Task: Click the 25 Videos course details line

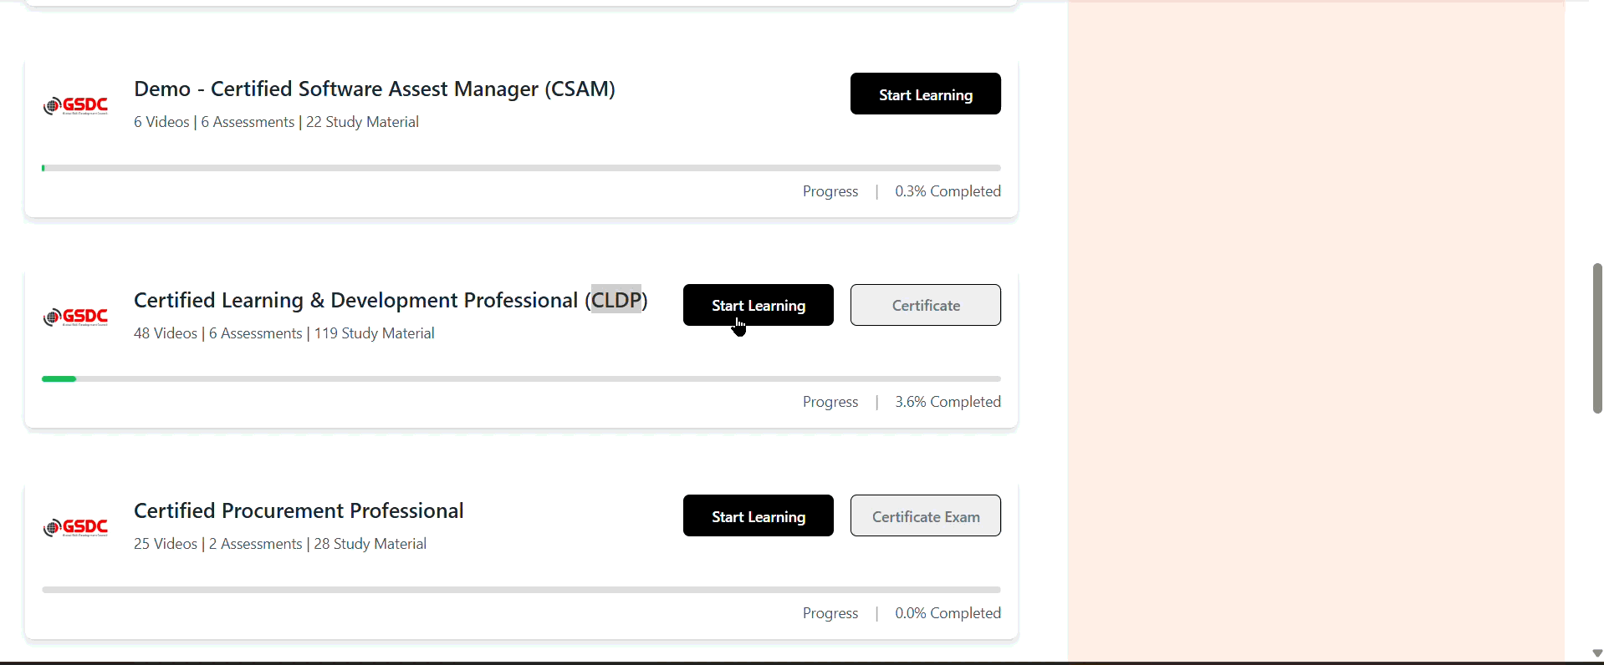Action: 280,544
